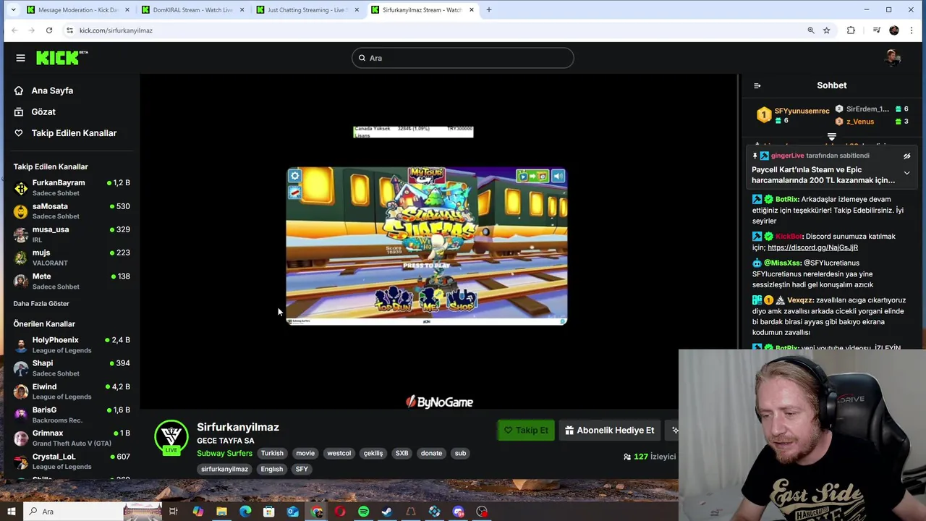Open the Chrome tab search dropdown arrow

[12, 9]
